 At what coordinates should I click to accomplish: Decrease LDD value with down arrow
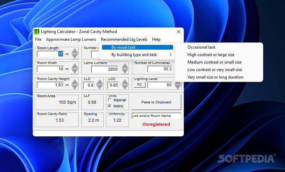coord(125,87)
